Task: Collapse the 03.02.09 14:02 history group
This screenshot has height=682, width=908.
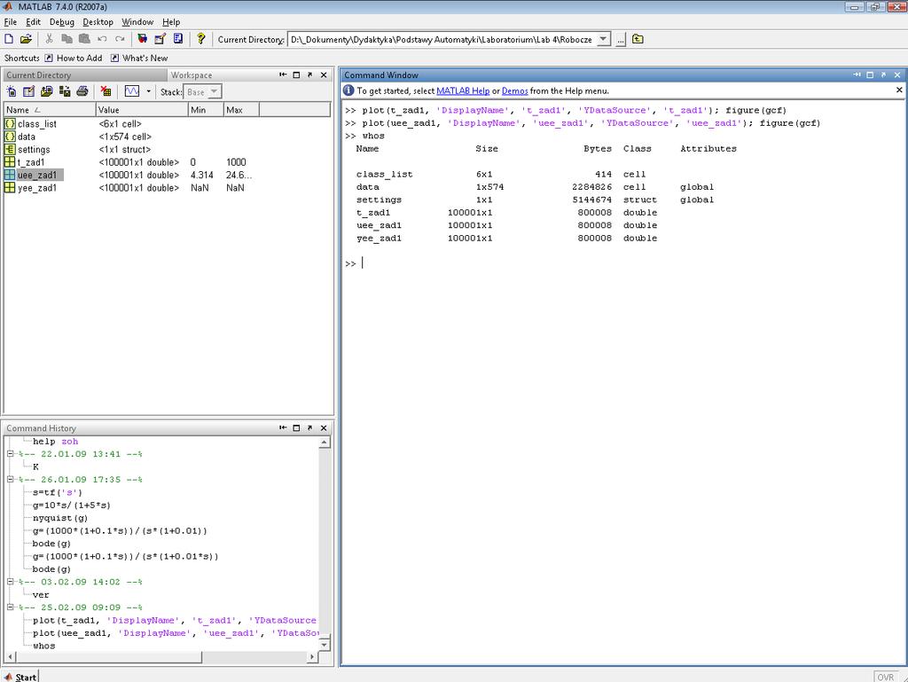Action: [11, 582]
